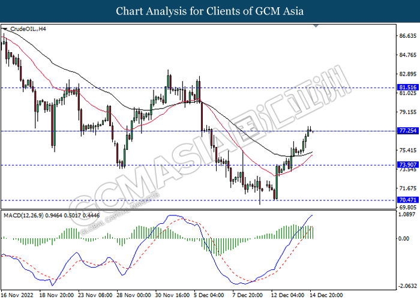Click the 86.635 price axis value
Image resolution: width=420 pixels, height=300 pixels.
point(408,36)
